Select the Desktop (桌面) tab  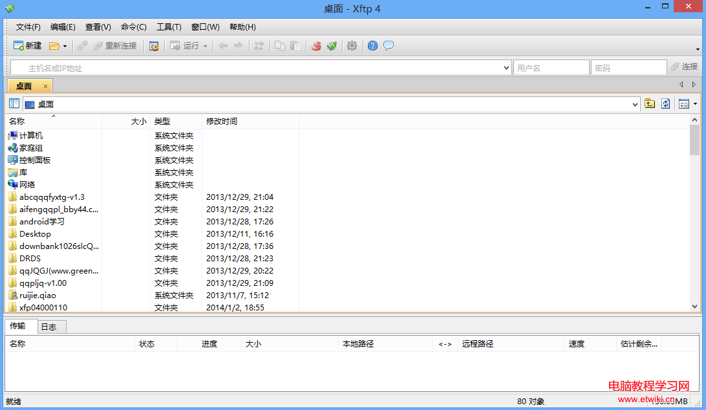point(25,86)
